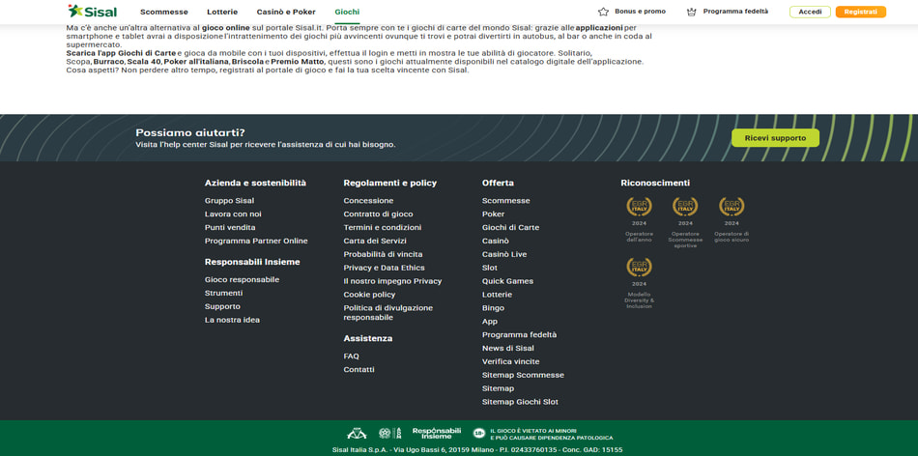Click the Sisal logo in the header

click(92, 12)
